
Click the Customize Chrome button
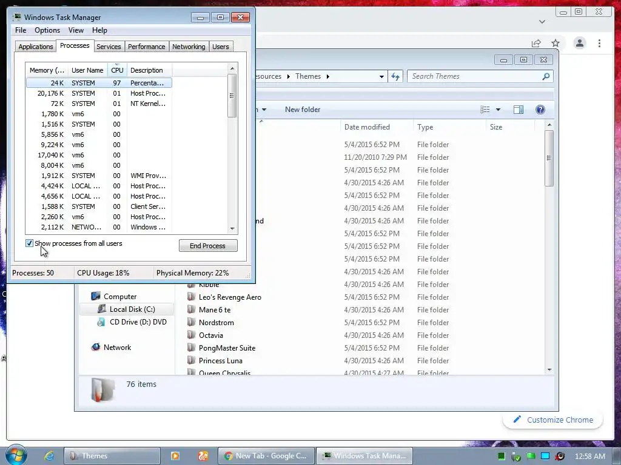[553, 420]
